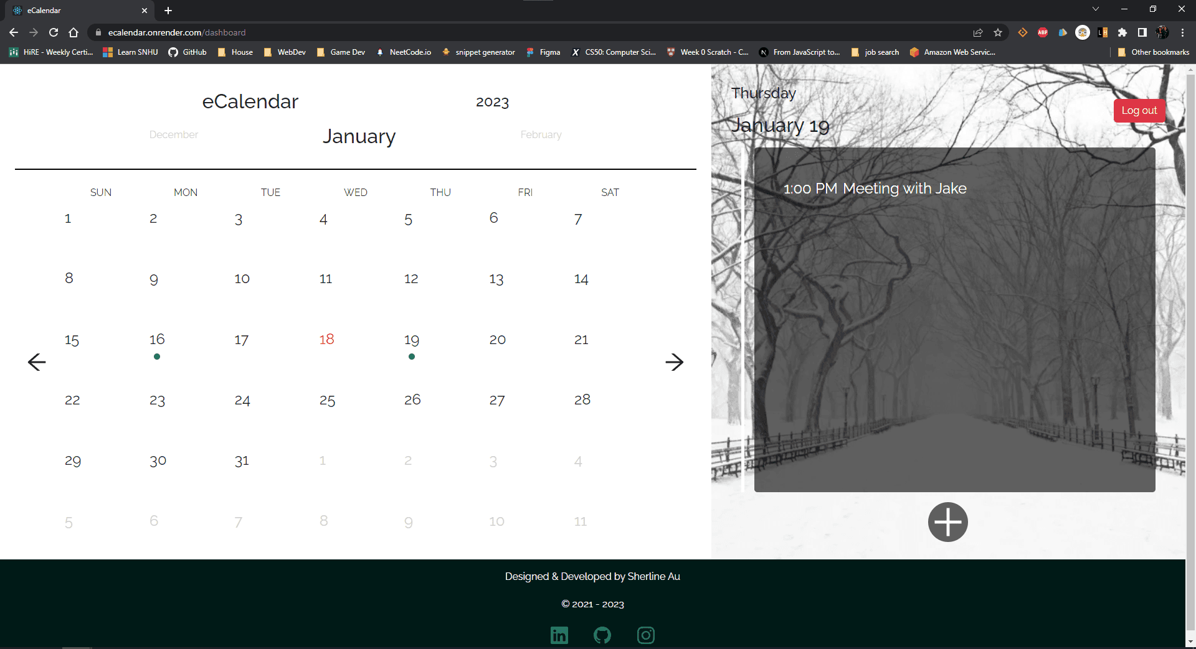Screen dimensions: 1196x649
Task: Select January 22
Action: [72, 400]
